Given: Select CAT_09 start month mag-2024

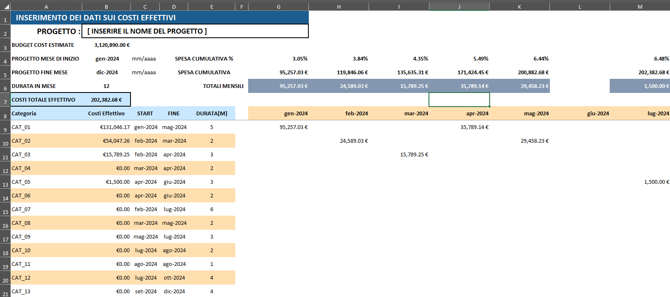Looking at the screenshot, I should (145, 237).
